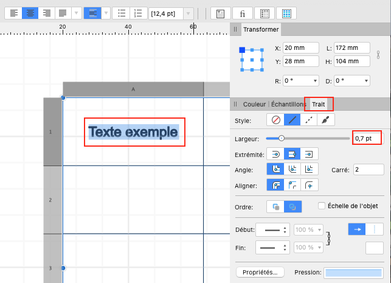The width and height of the screenshot is (391, 283).
Task: Apply numbered list formatting
Action: tap(138, 13)
